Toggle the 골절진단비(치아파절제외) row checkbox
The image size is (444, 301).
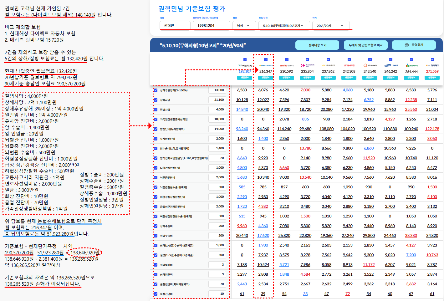pyautogui.click(x=156, y=284)
